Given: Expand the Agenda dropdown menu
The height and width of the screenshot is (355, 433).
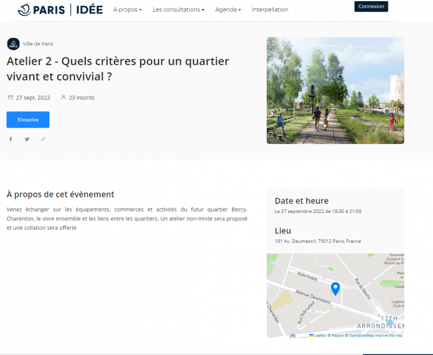Looking at the screenshot, I should click(228, 10).
